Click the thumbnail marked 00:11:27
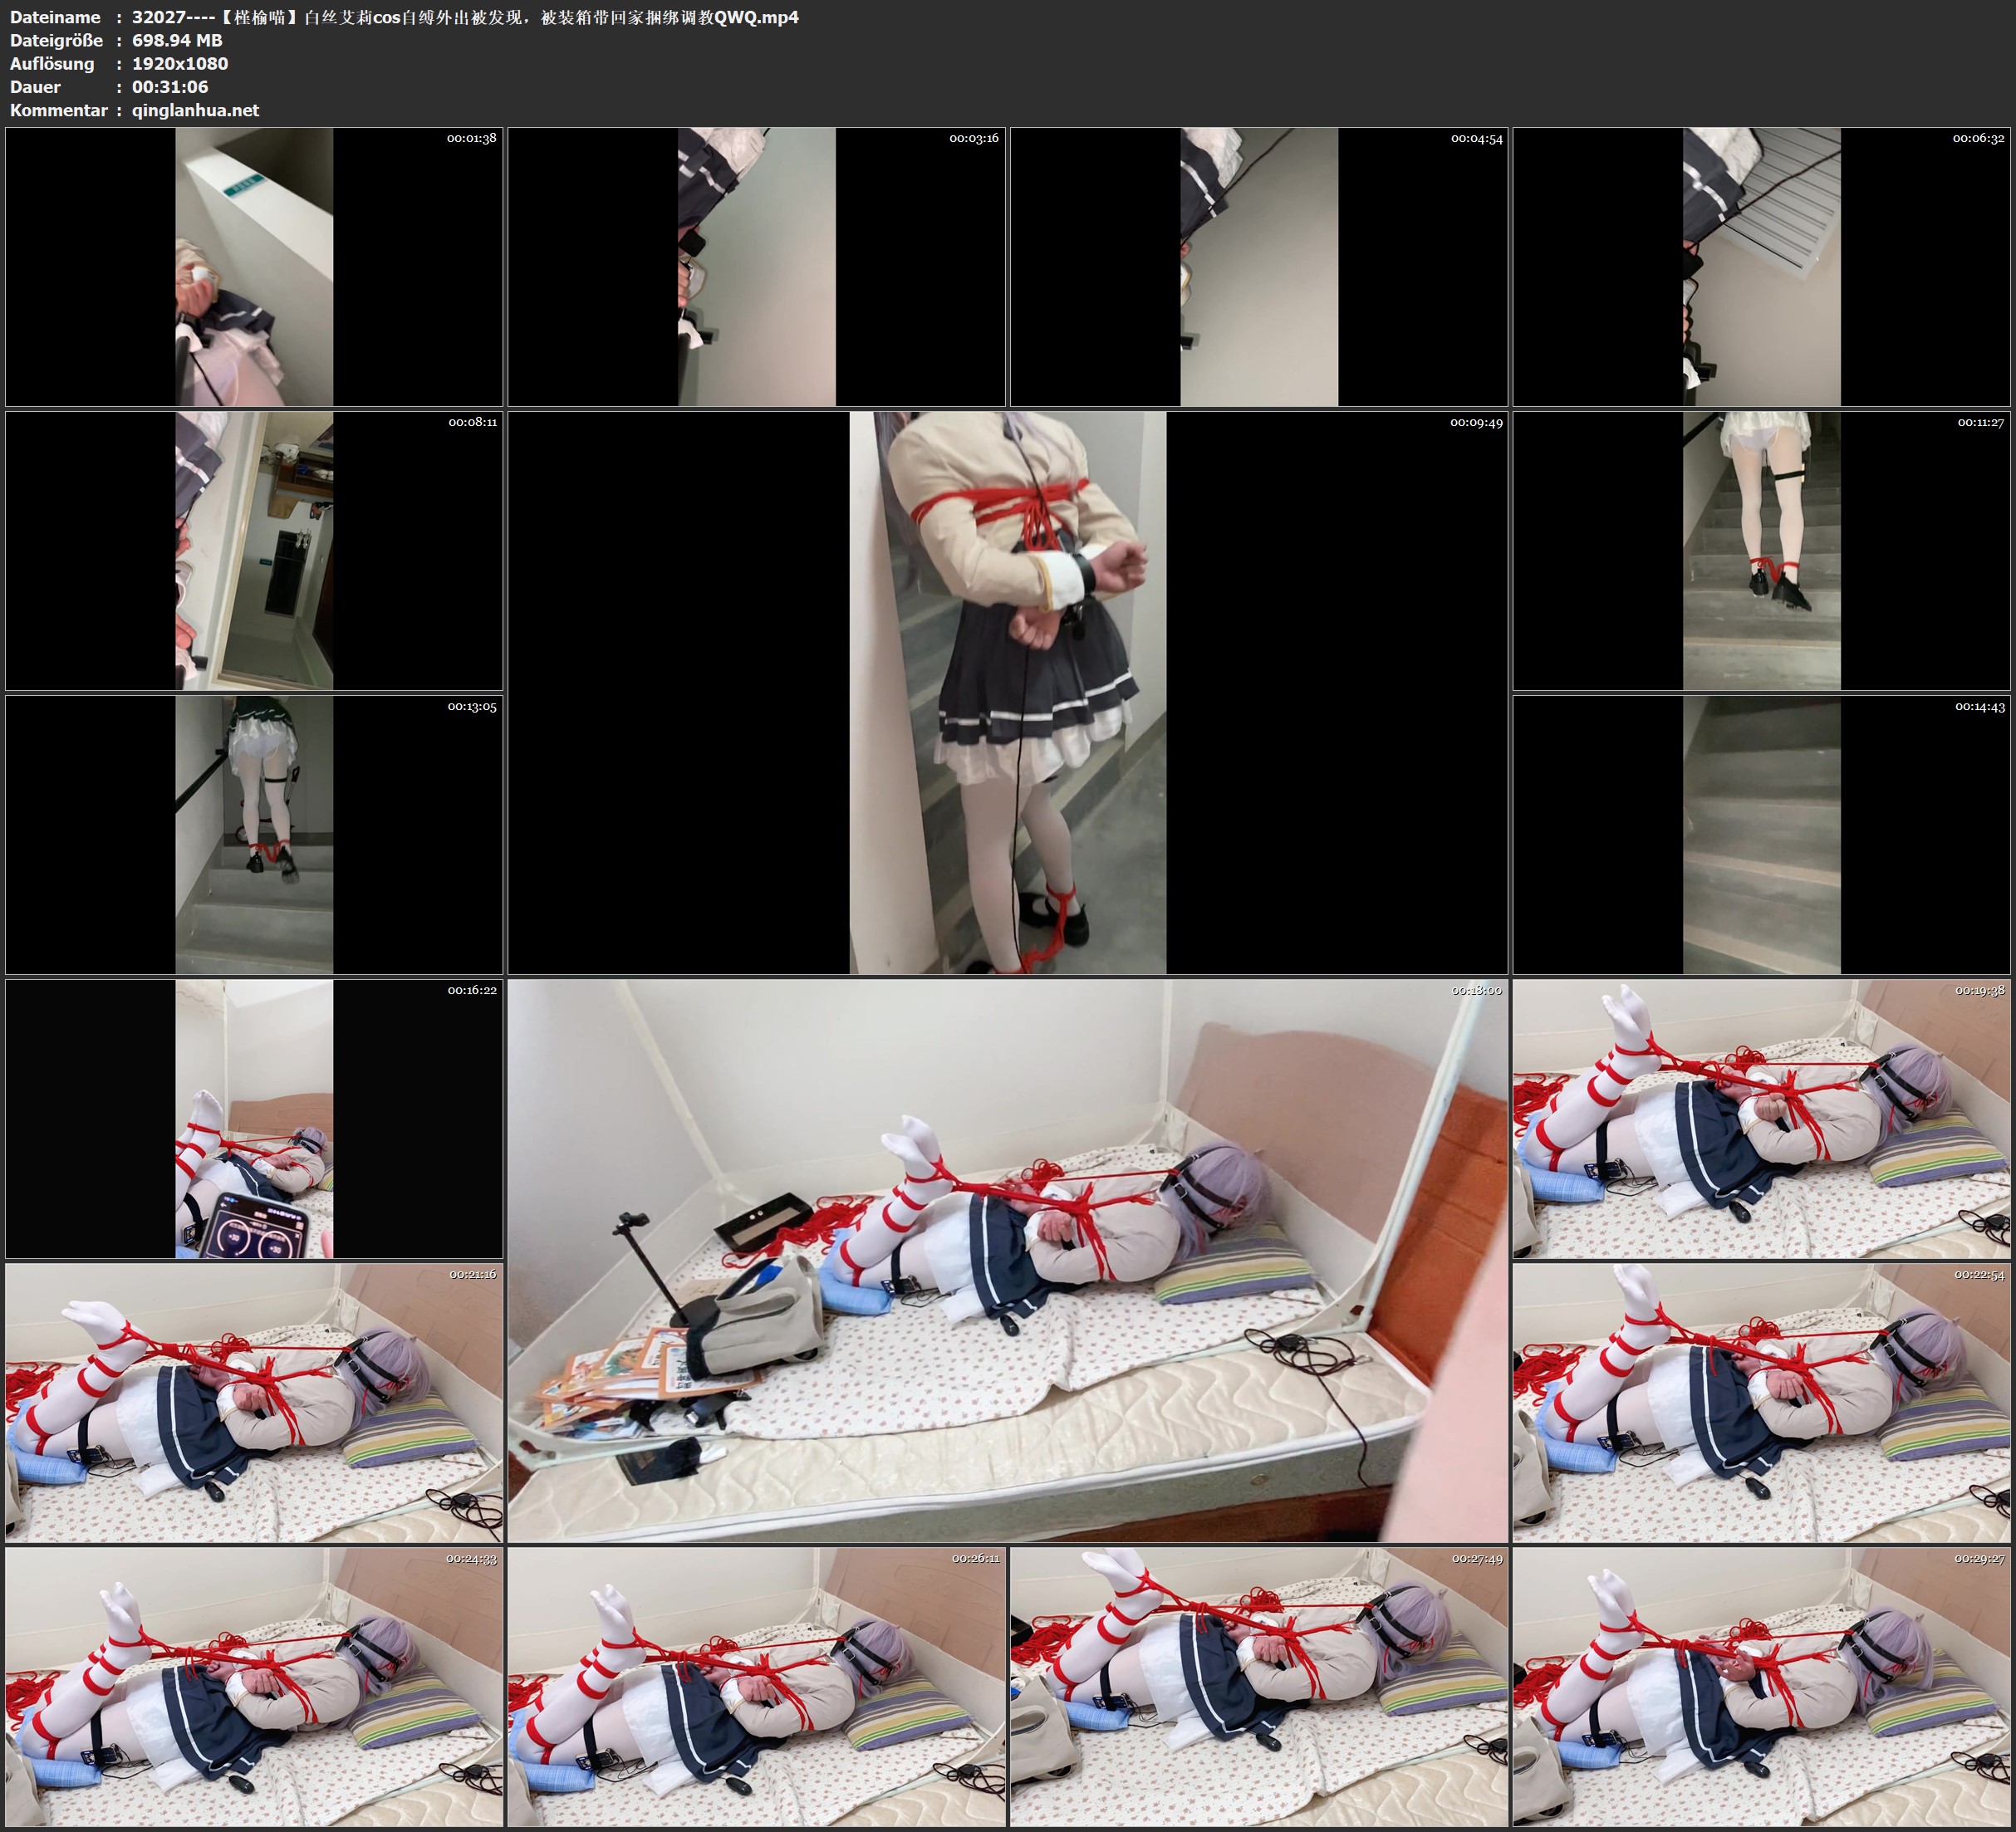 click(1761, 550)
